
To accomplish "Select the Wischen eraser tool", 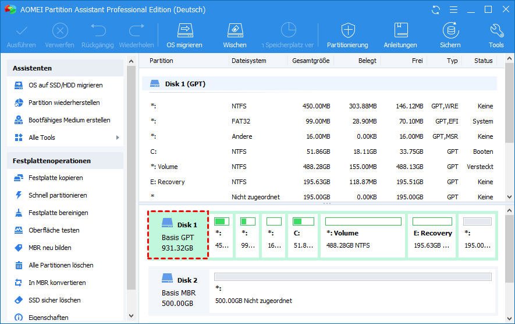I will tap(235, 35).
